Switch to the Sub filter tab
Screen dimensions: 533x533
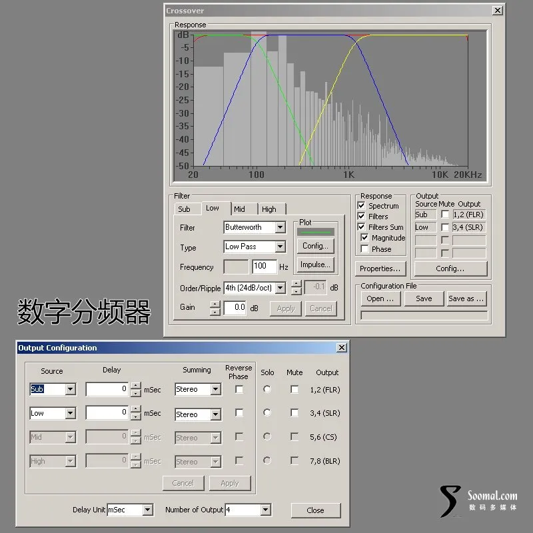click(x=185, y=209)
